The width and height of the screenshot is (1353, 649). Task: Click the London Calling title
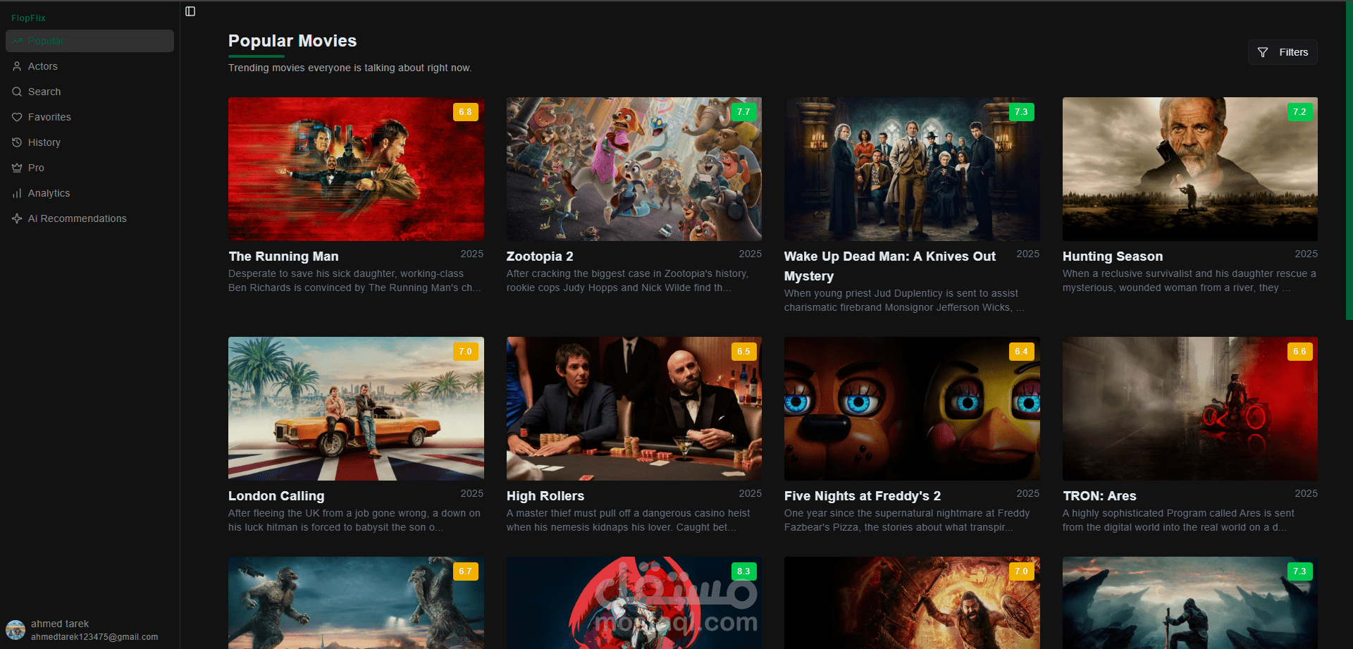(276, 496)
